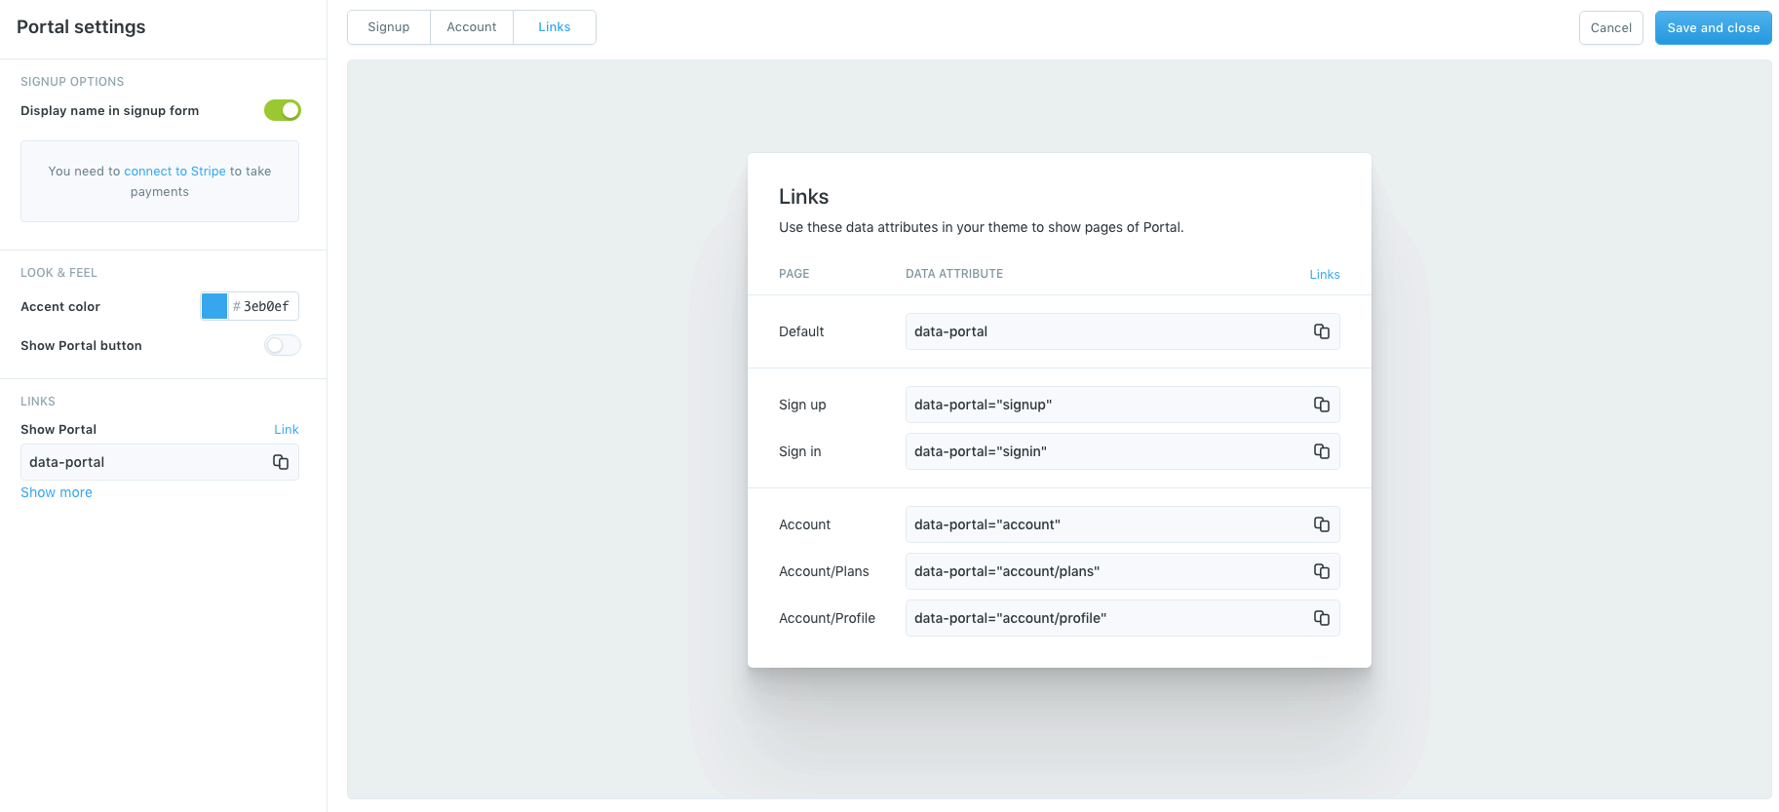The height and width of the screenshot is (812, 1779).
Task: Click the sidebar data-portal field
Action: [x=160, y=462]
